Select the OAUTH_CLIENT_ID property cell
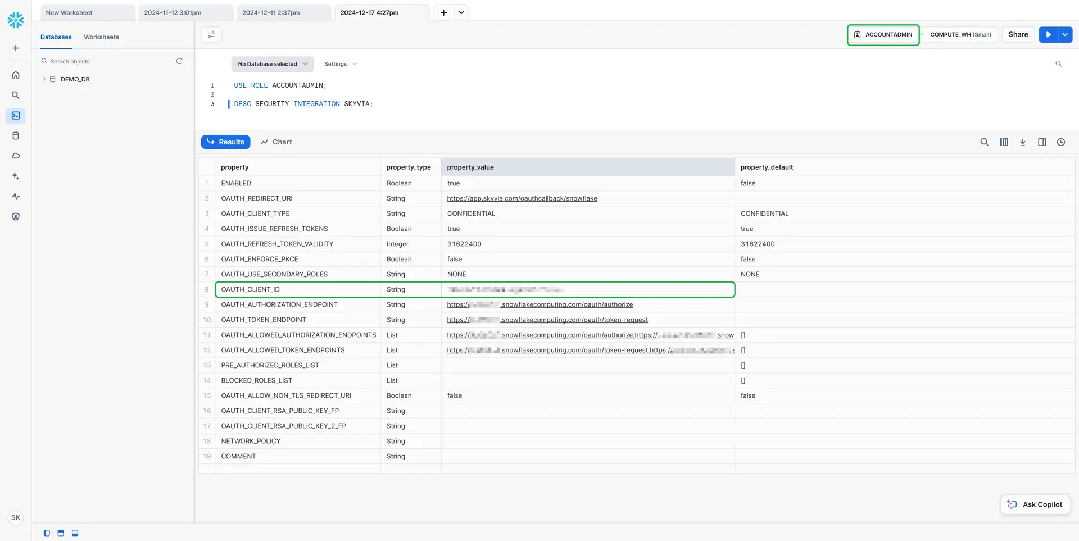Image resolution: width=1079 pixels, height=541 pixels. tap(298, 289)
